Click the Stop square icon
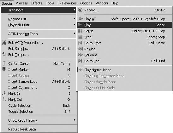This screenshot has height=133, width=173. click(x=80, y=37)
